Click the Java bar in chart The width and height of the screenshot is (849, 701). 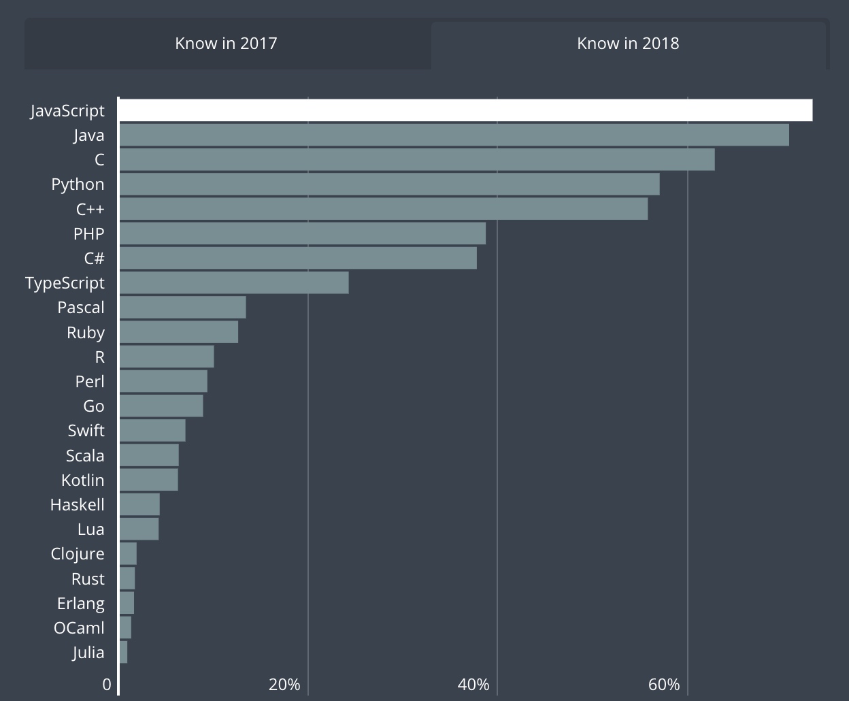(454, 135)
